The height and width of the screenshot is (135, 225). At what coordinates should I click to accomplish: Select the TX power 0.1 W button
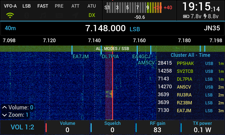(202, 127)
